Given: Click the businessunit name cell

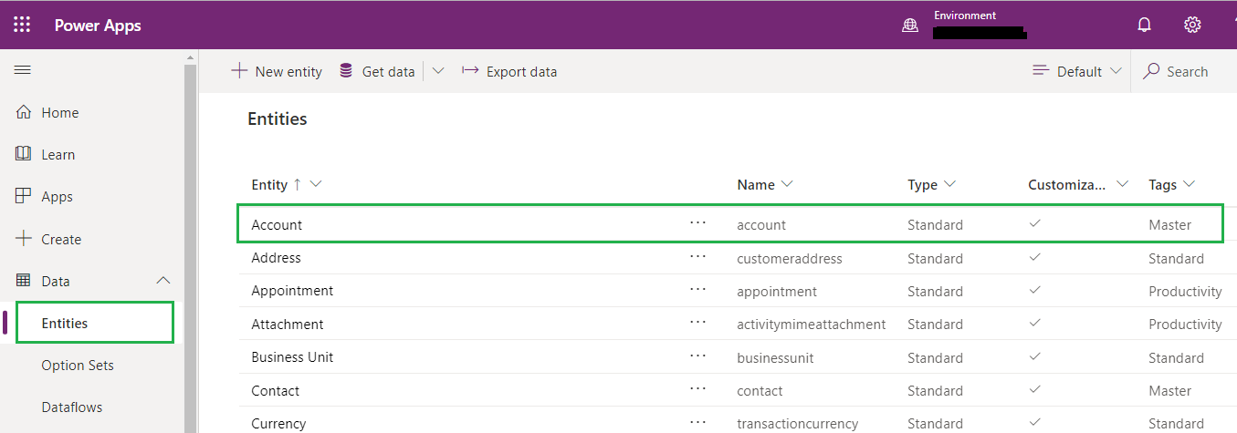Looking at the screenshot, I should click(x=775, y=358).
